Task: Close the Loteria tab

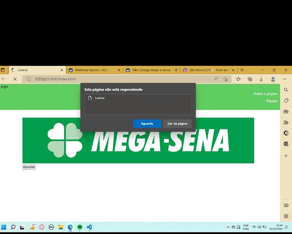Action: pyautogui.click(x=62, y=70)
